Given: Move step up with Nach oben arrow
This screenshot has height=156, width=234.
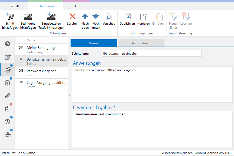Looking at the screenshot, I should pyautogui.click(x=85, y=17).
